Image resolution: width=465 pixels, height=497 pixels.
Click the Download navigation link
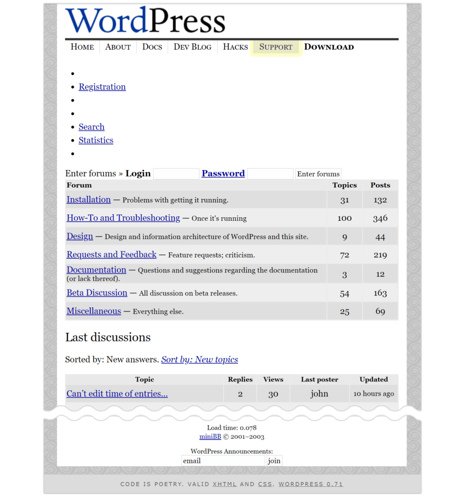coord(329,47)
